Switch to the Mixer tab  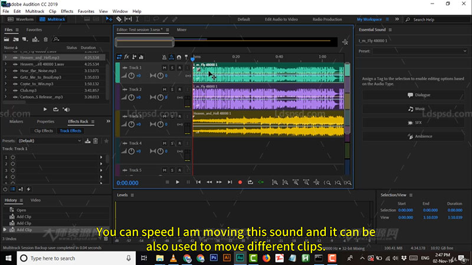(182, 30)
